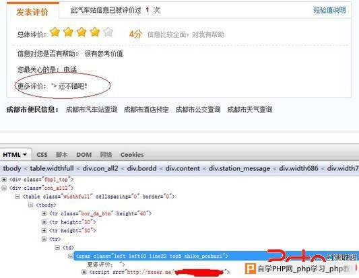Select div.station_message in the breadcrumb path

(239, 168)
